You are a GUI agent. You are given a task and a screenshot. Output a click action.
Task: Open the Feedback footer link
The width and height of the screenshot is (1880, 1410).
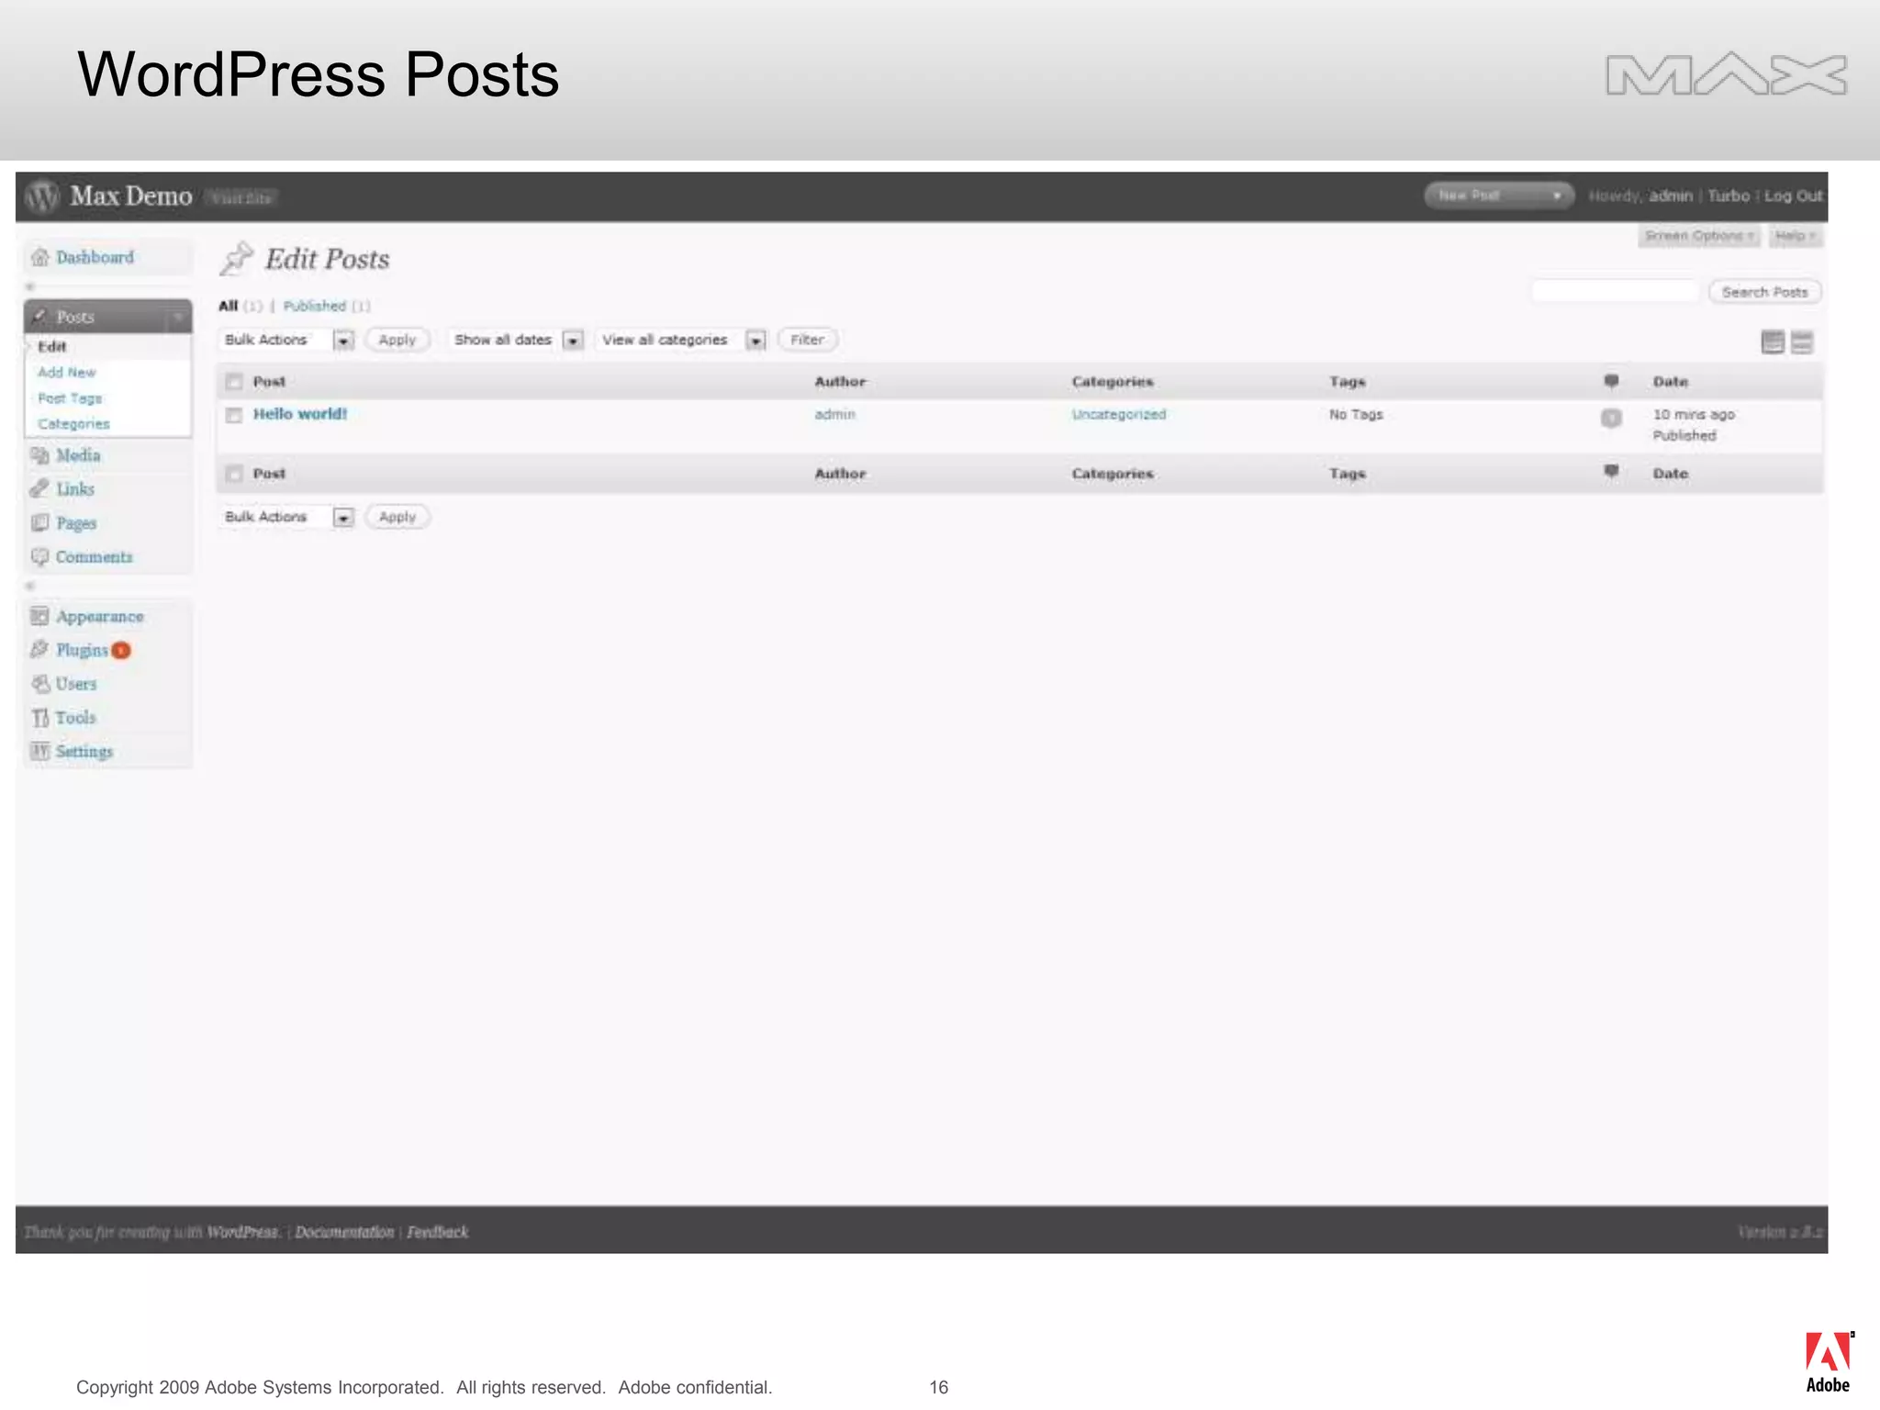pyautogui.click(x=437, y=1232)
